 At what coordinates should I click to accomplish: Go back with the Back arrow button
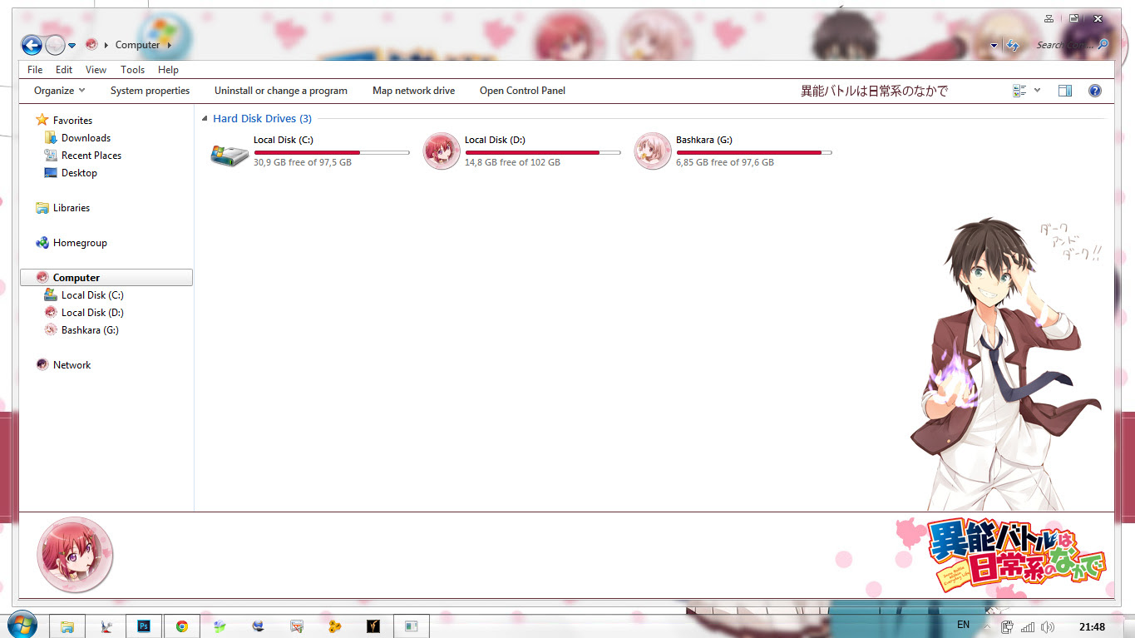pyautogui.click(x=32, y=45)
